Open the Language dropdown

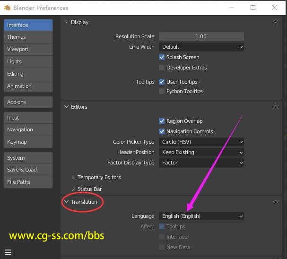201,216
